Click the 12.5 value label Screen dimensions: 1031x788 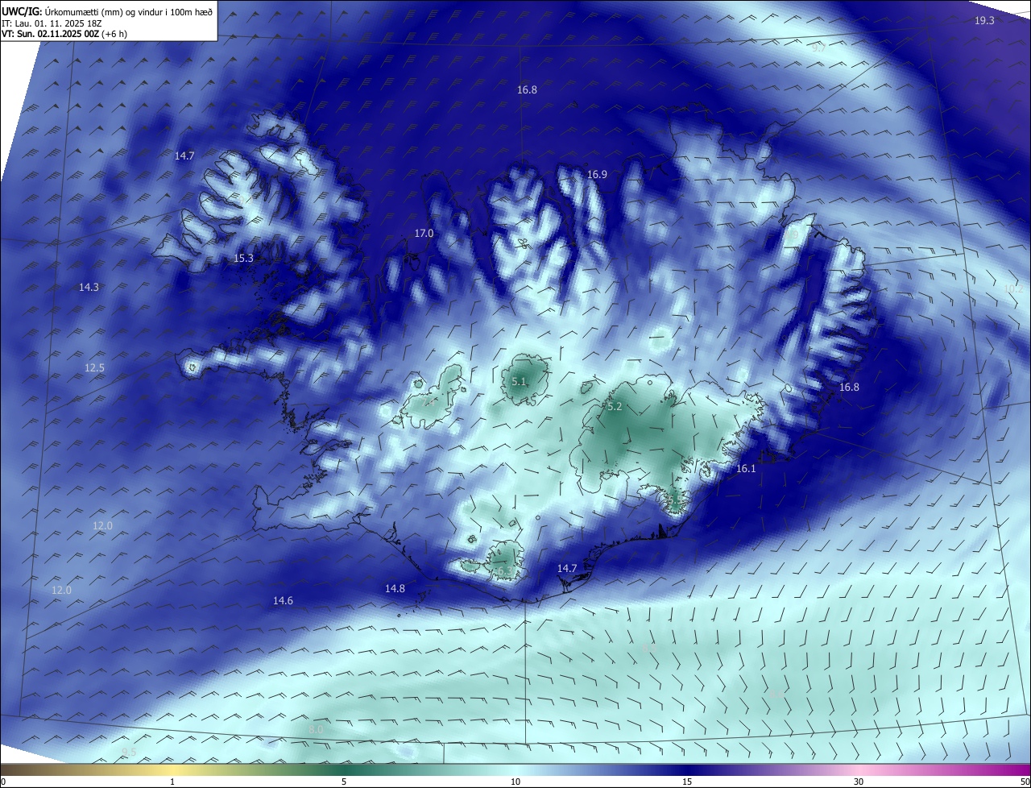tap(94, 367)
